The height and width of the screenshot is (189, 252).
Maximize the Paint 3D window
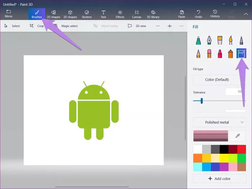tap(235, 4)
